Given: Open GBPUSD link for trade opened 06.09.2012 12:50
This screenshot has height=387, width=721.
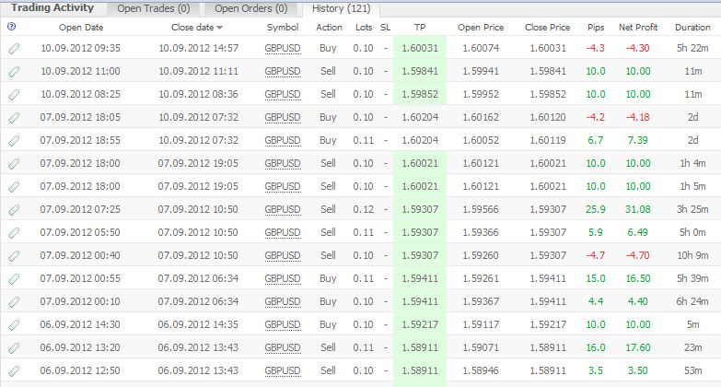Looking at the screenshot, I should [x=283, y=370].
